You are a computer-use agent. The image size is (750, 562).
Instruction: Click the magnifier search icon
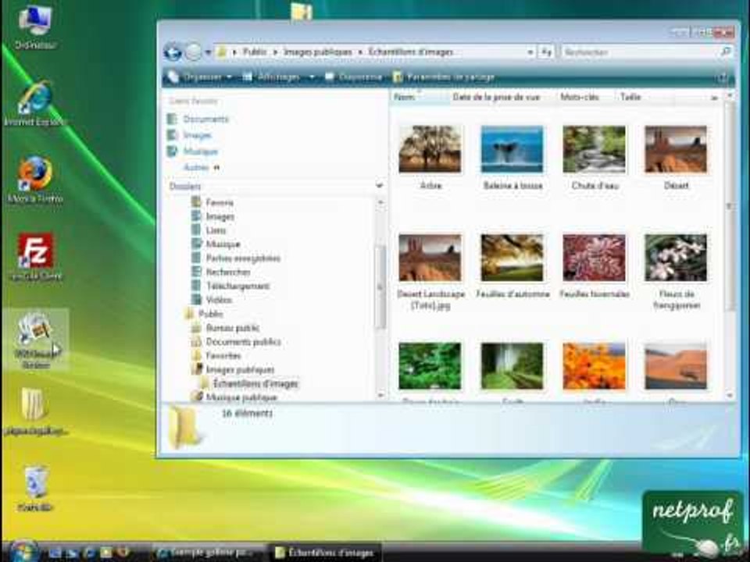(726, 52)
